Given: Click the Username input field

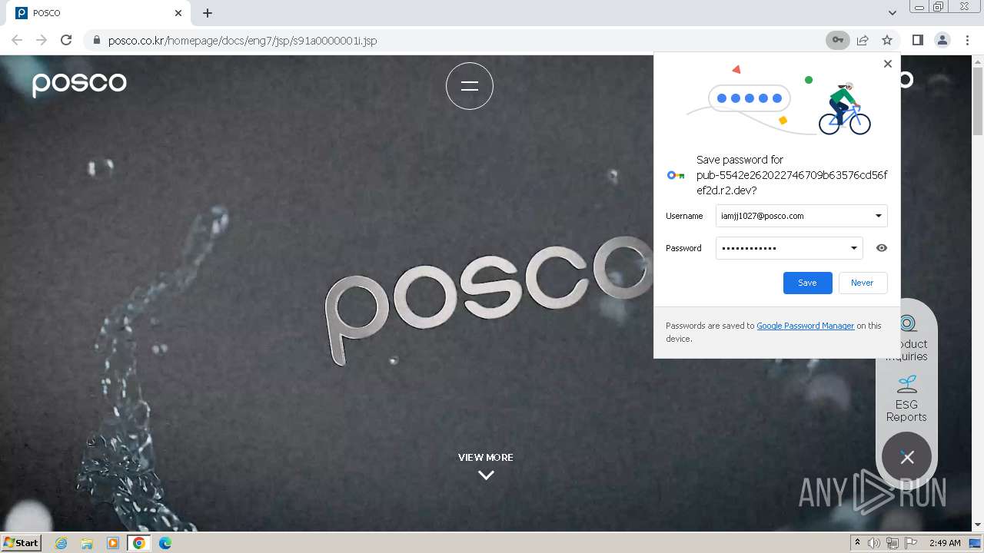Looking at the screenshot, I should point(801,216).
